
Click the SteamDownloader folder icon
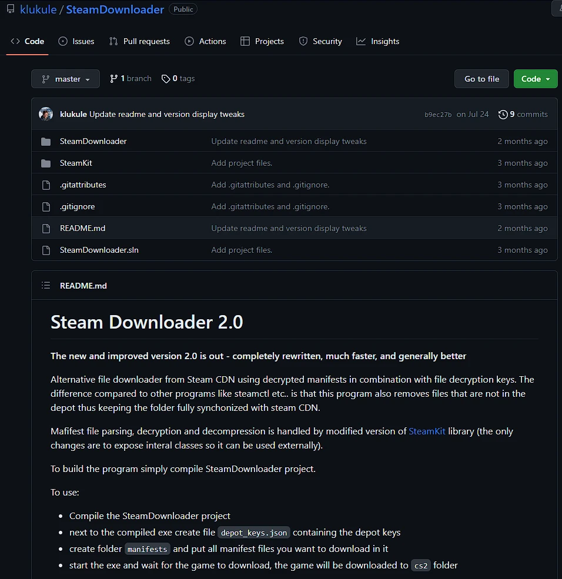46,142
